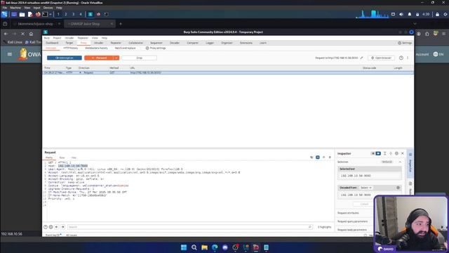
Task: Go to previous search match arrow
Action: coord(56,227)
